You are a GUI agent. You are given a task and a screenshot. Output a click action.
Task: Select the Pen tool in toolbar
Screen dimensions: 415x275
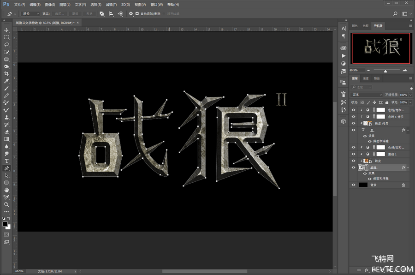(6, 168)
